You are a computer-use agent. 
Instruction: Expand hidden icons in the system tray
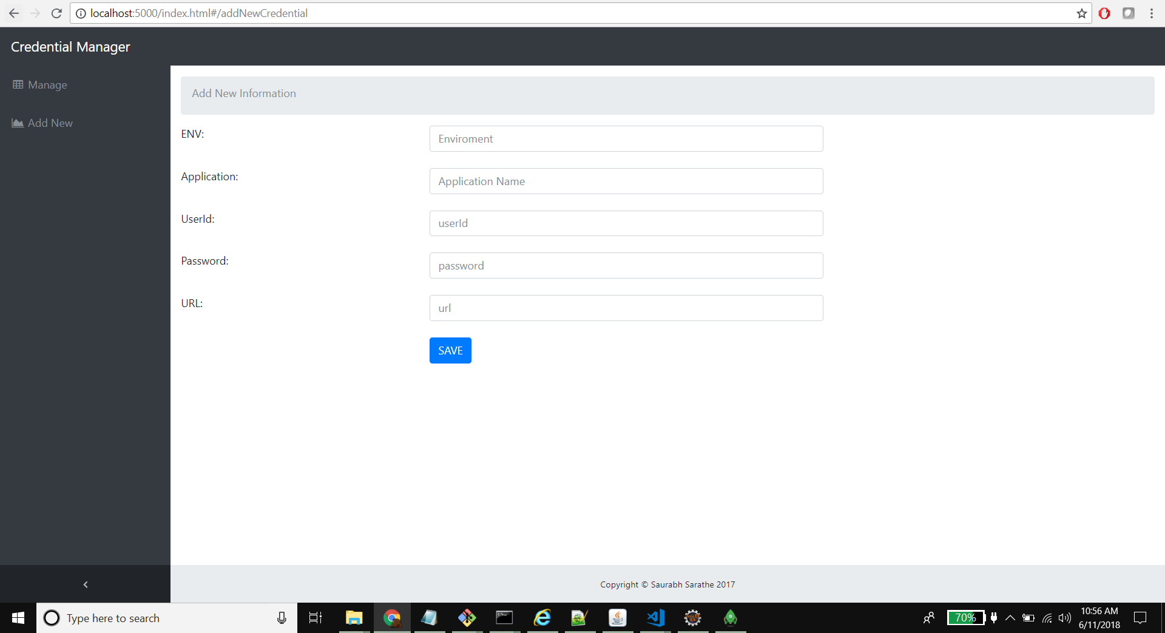[1010, 617]
